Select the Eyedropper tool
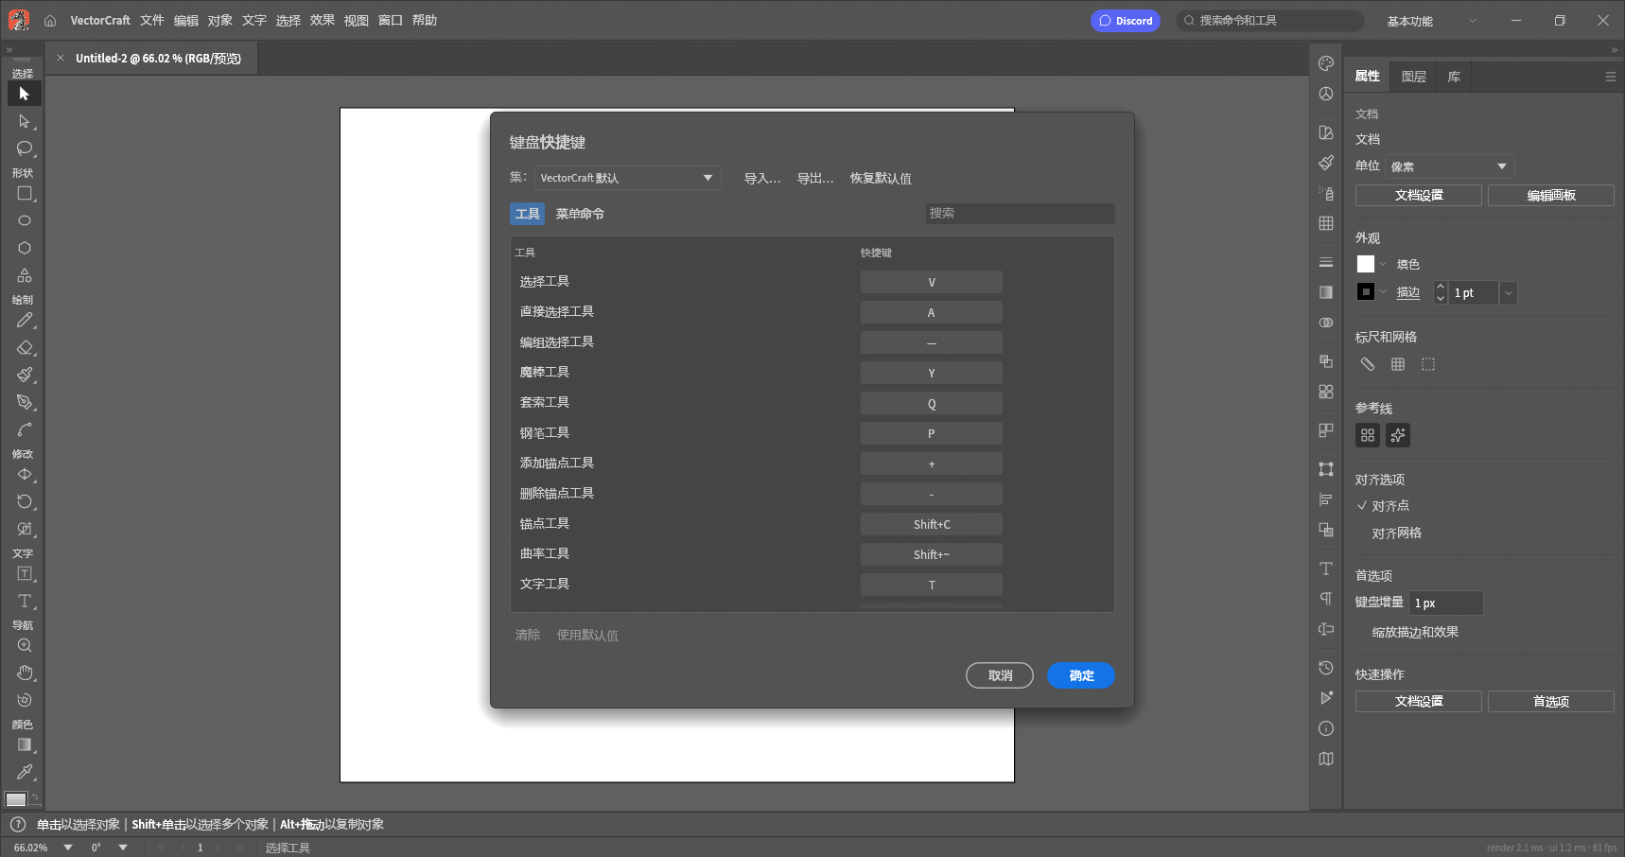Viewport: 1625px width, 857px height. click(x=24, y=772)
